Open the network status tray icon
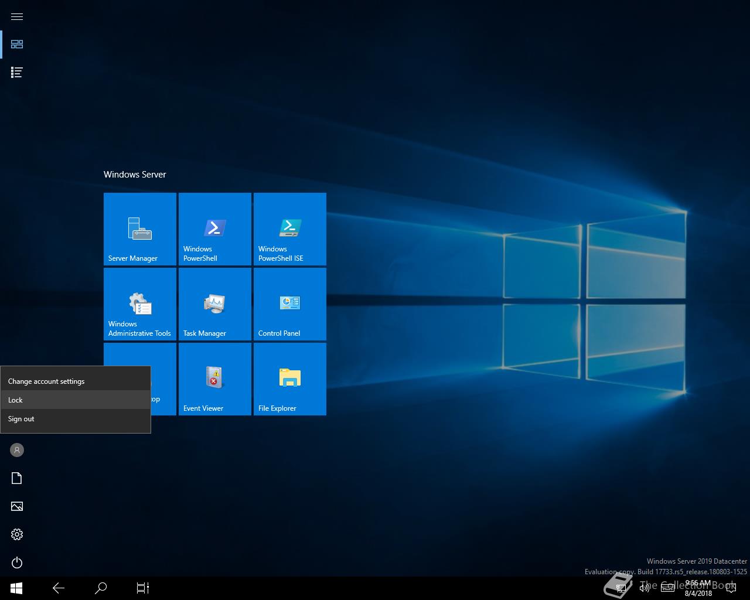 tap(622, 588)
